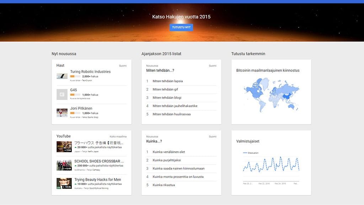Screen dimensions: 364x205
Task: Open Turing Robotic Industries thumbnail image
Action: [x=62, y=76]
